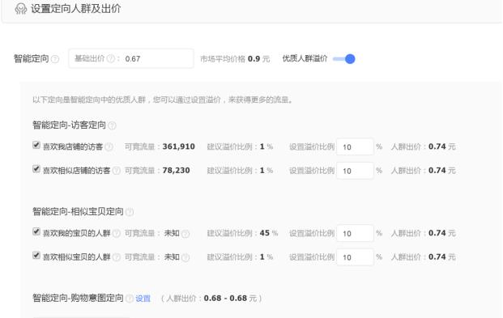503x318 pixels.
Task: Click 市场平均价格 0.9 元 text
Action: pyautogui.click(x=235, y=58)
